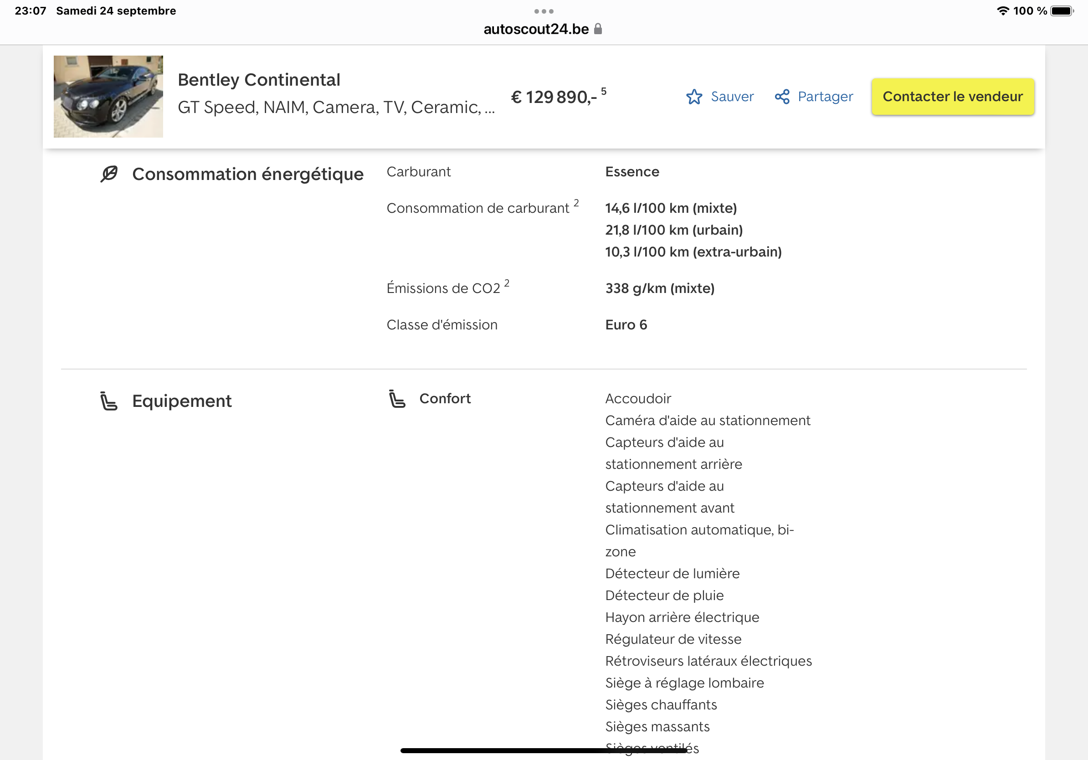Image resolution: width=1088 pixels, height=760 pixels.
Task: Tap the autoscout24.be address field
Action: [x=536, y=29]
